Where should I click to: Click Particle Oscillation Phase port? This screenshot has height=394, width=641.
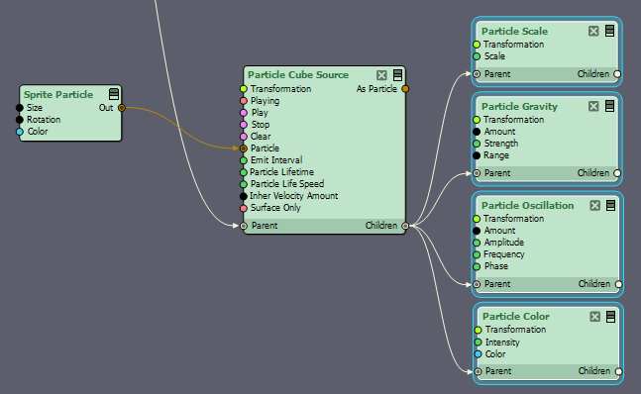pyautogui.click(x=477, y=266)
